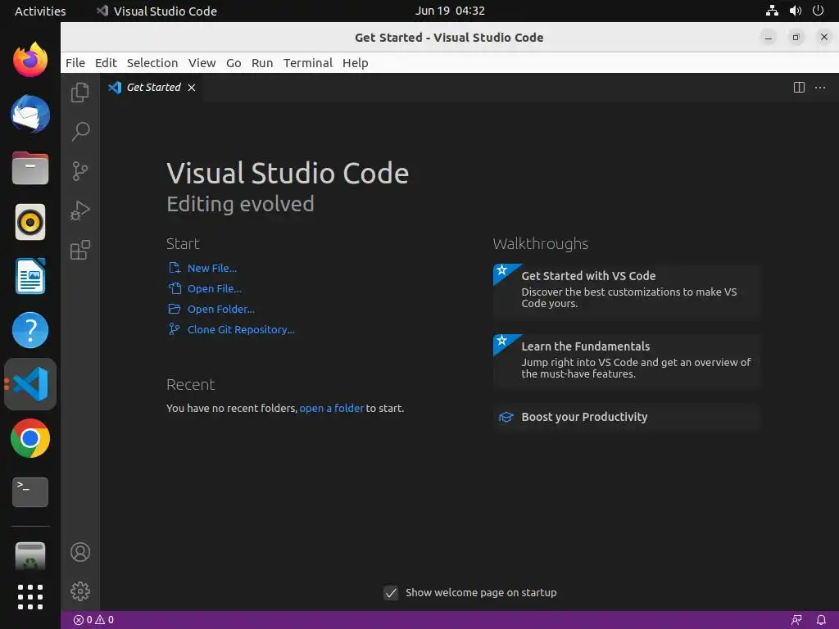Launch Google Chrome from the dock

tap(30, 438)
